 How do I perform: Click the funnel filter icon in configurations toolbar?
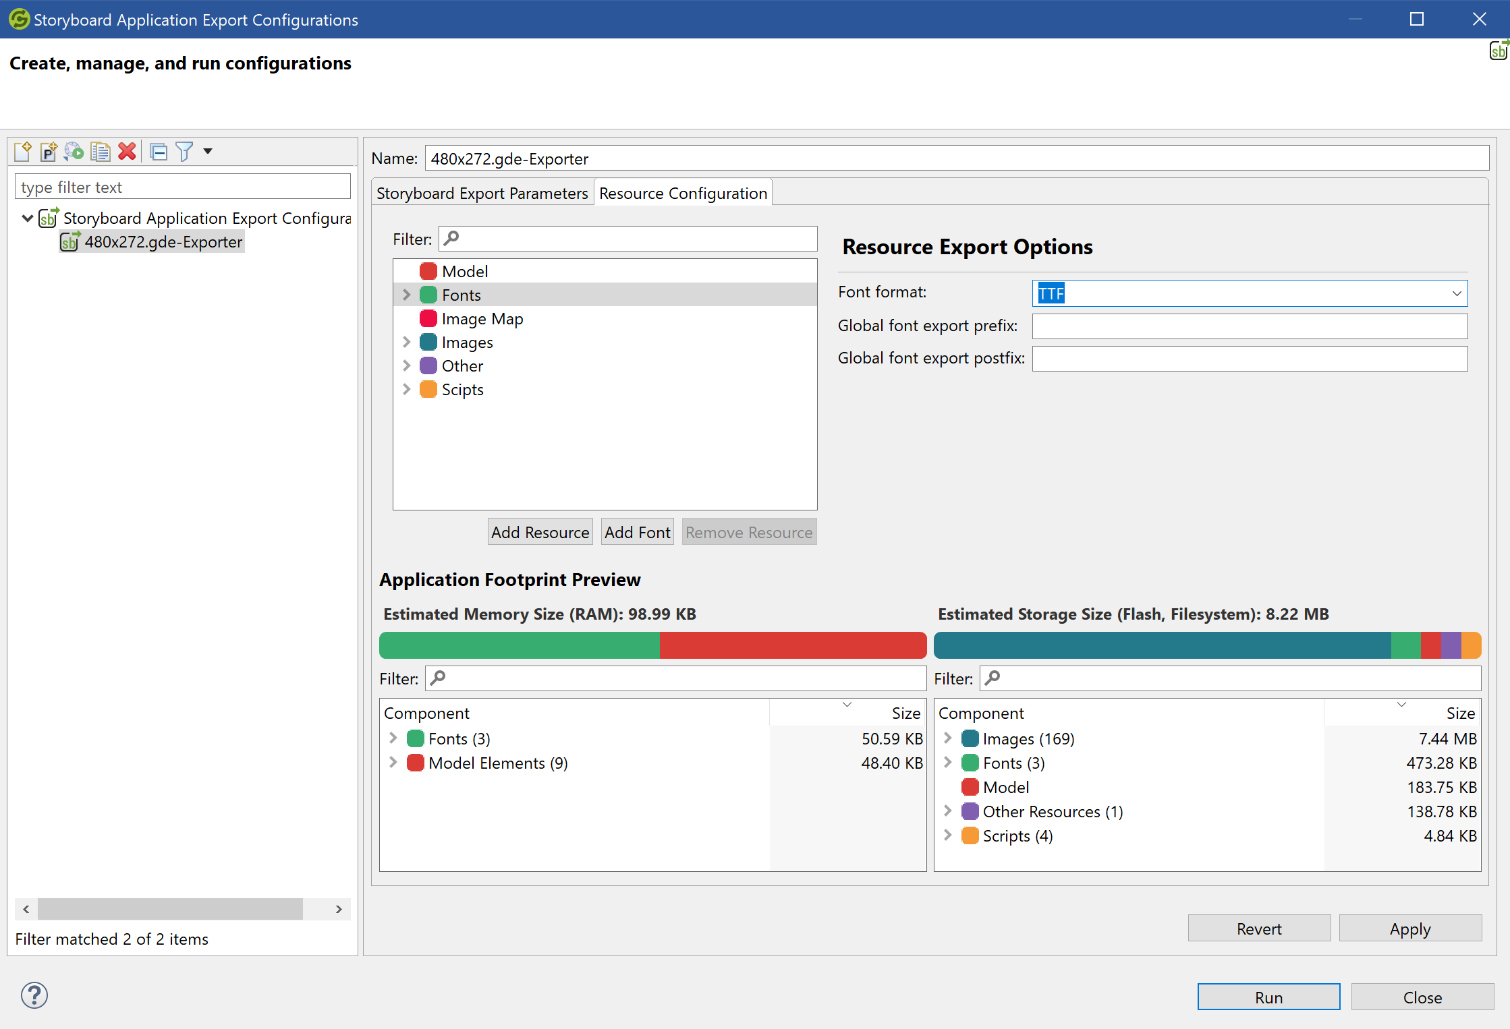tap(184, 151)
